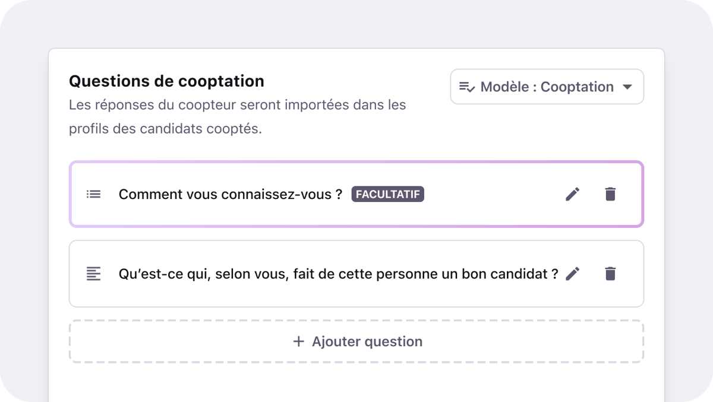Edit the facultatif question with its pencil icon
The image size is (713, 402).
coord(572,194)
